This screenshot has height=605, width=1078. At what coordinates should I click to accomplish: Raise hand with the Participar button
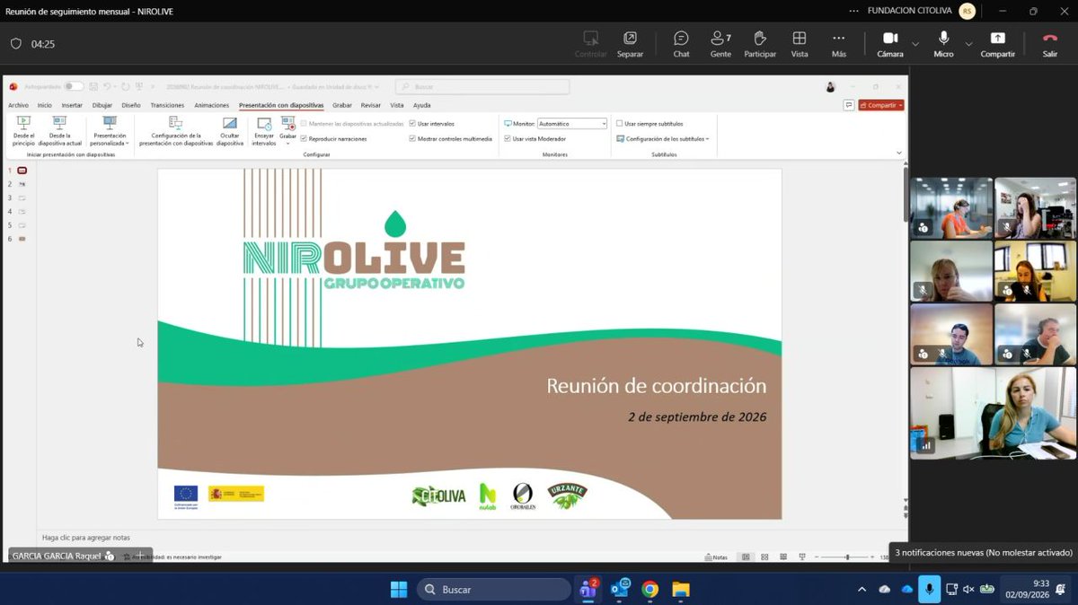click(x=760, y=44)
